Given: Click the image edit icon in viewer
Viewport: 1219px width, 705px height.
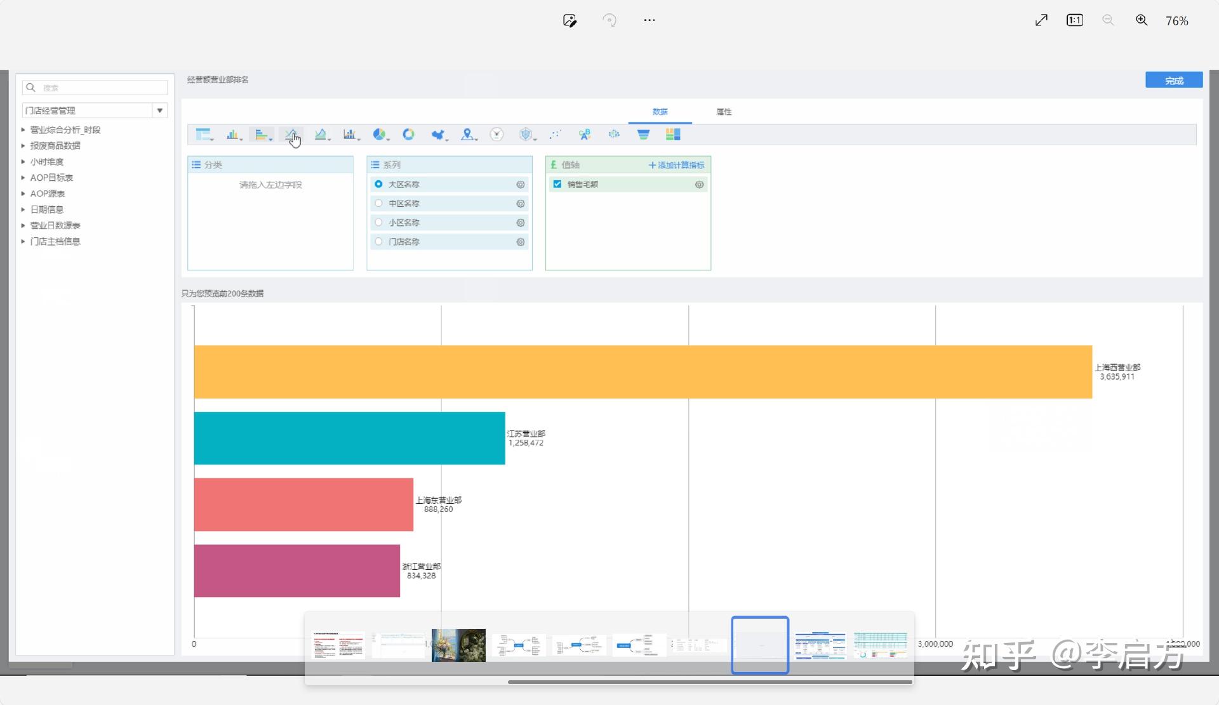Looking at the screenshot, I should pyautogui.click(x=570, y=20).
